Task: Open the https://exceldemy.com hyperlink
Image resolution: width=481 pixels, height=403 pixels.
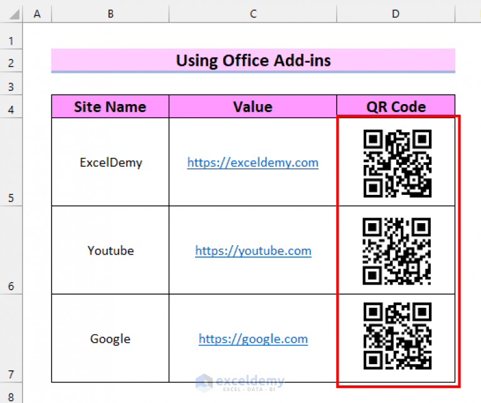Action: (253, 162)
